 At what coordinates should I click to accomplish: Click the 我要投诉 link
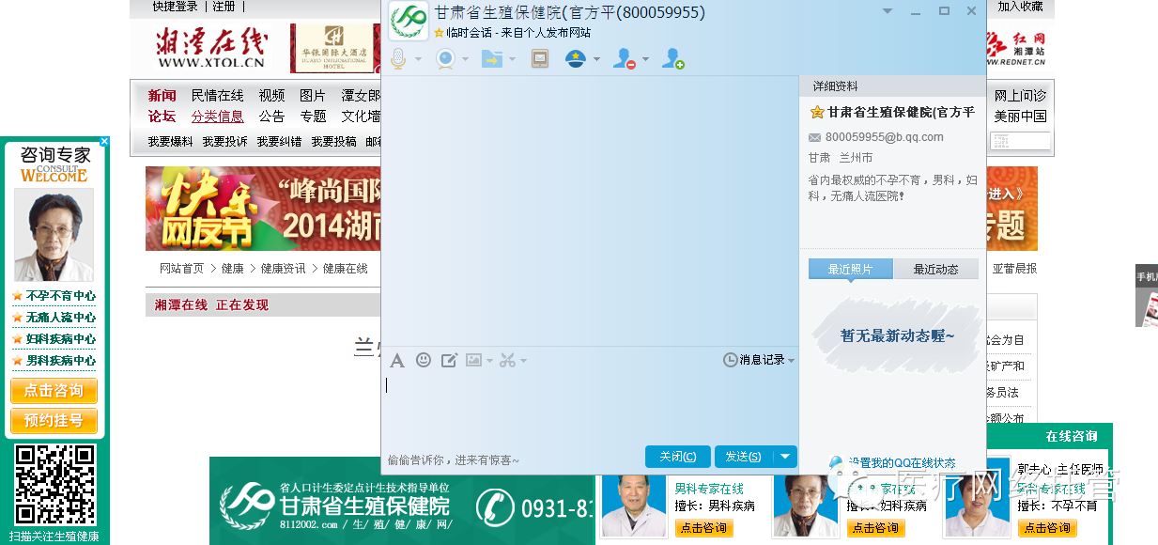point(224,142)
